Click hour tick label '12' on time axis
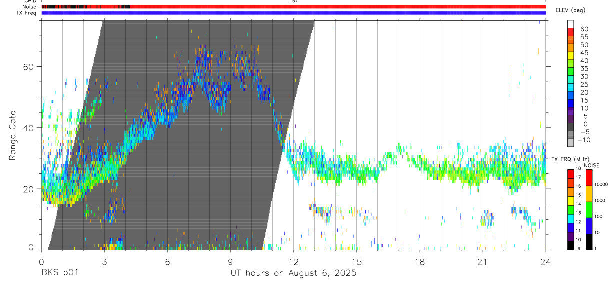The image size is (614, 283). click(293, 262)
